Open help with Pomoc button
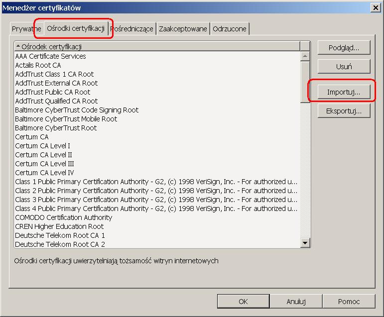 (x=349, y=301)
